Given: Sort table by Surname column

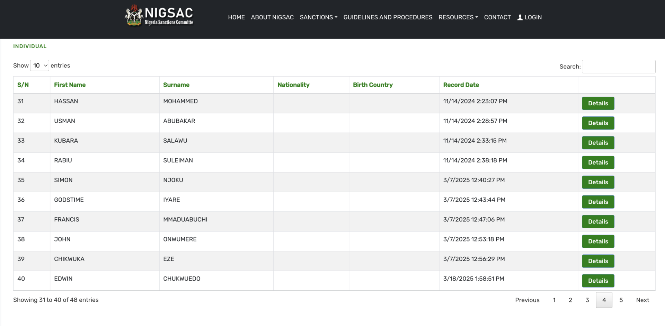Looking at the screenshot, I should (176, 85).
